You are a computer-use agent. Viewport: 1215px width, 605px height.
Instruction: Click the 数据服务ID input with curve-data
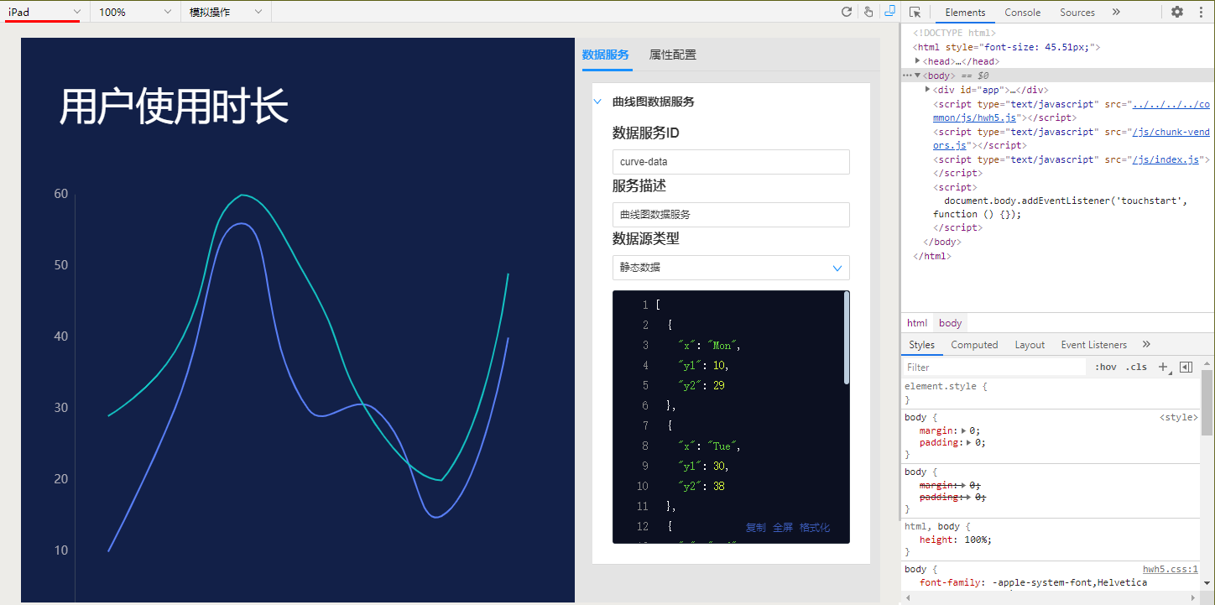point(731,162)
